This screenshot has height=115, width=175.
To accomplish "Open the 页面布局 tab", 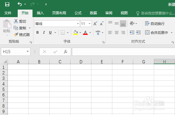I will (59, 13).
